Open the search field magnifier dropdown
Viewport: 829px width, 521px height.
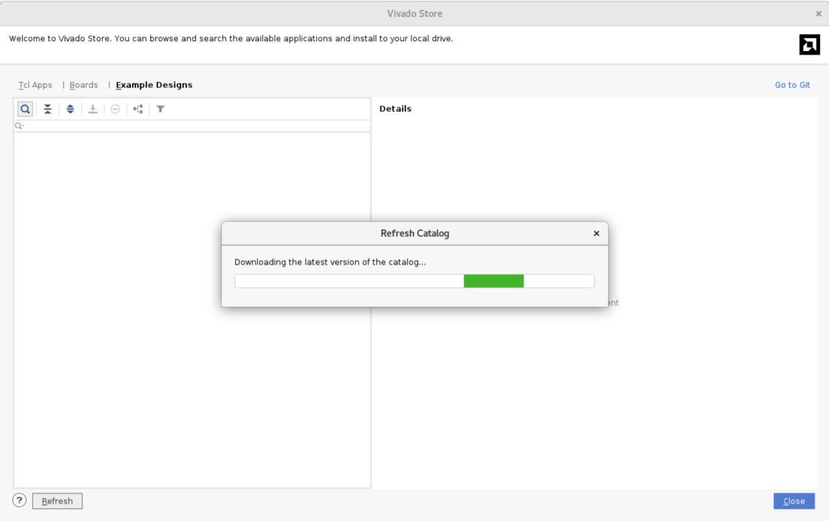[19, 126]
